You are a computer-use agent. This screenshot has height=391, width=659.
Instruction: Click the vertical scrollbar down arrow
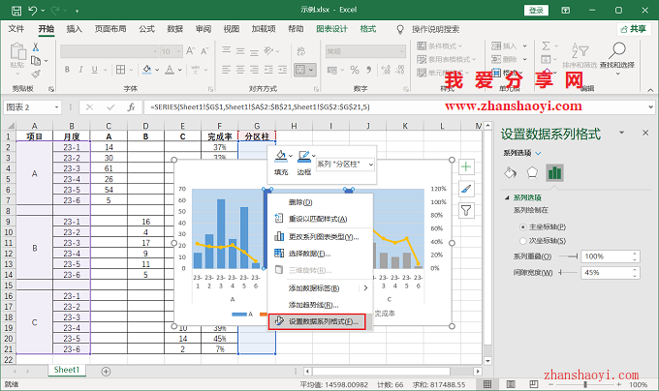click(x=487, y=360)
